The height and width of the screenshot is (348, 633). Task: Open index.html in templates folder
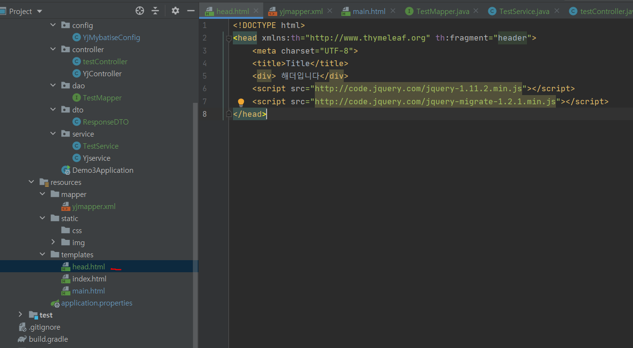pos(89,278)
